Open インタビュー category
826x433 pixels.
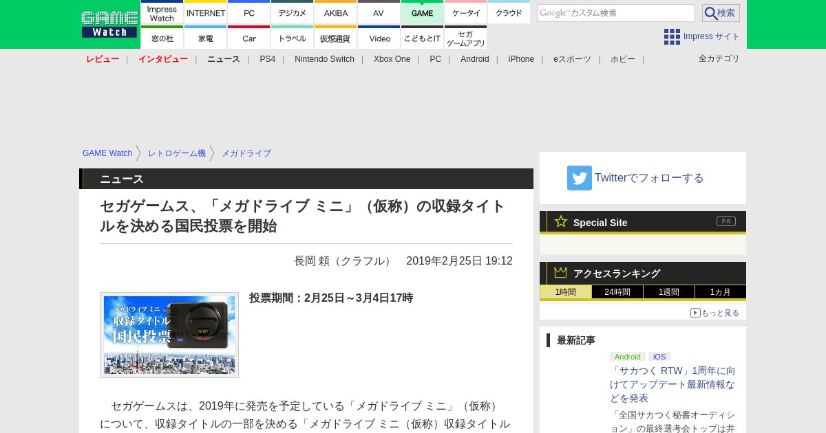[x=163, y=59]
